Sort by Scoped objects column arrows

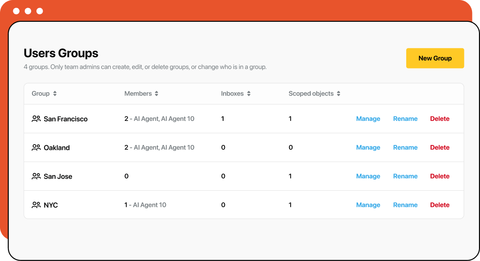click(x=339, y=93)
